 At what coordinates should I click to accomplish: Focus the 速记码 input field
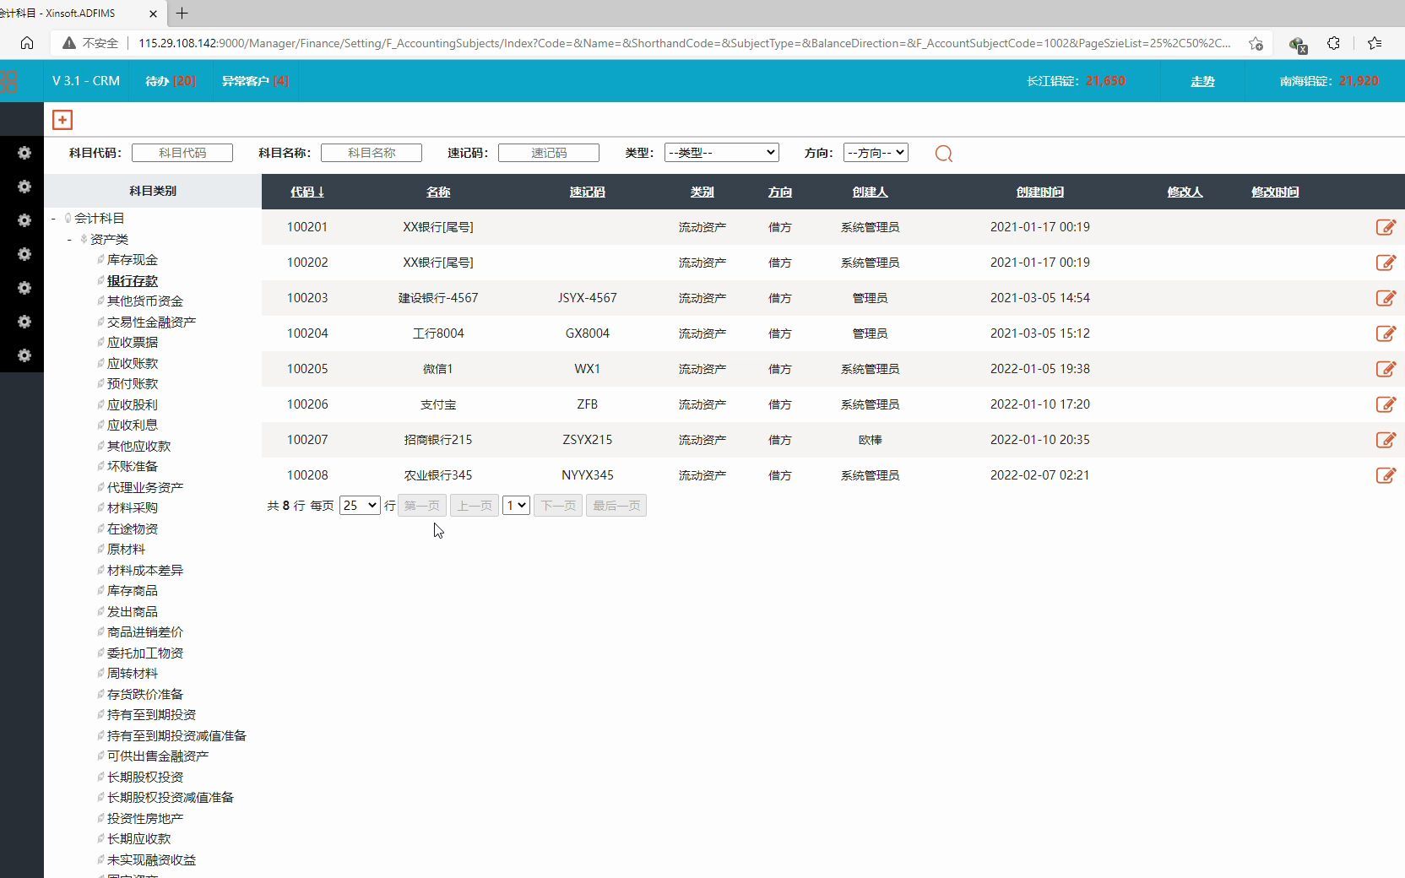[x=549, y=153]
